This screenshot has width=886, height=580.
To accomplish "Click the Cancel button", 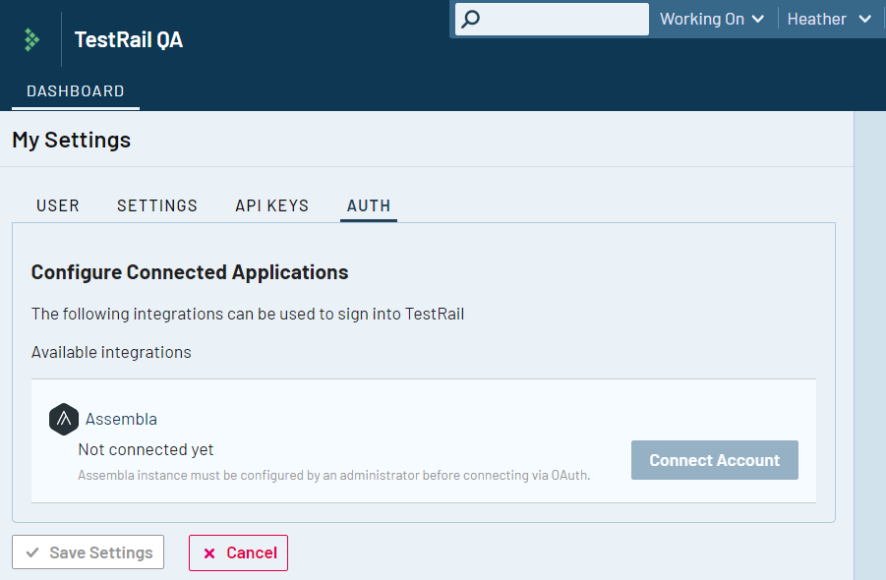I will 238,552.
